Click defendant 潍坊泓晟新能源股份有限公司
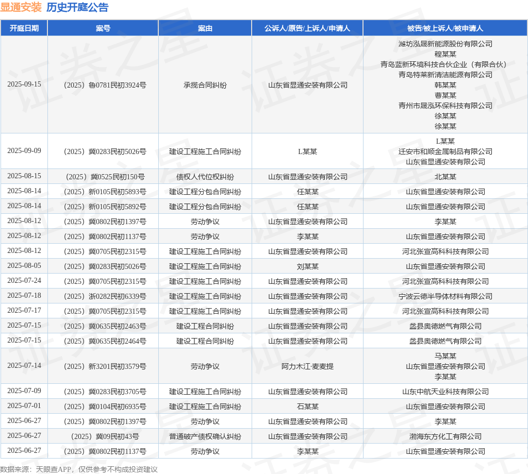This screenshot has width=528, height=474. (445, 44)
